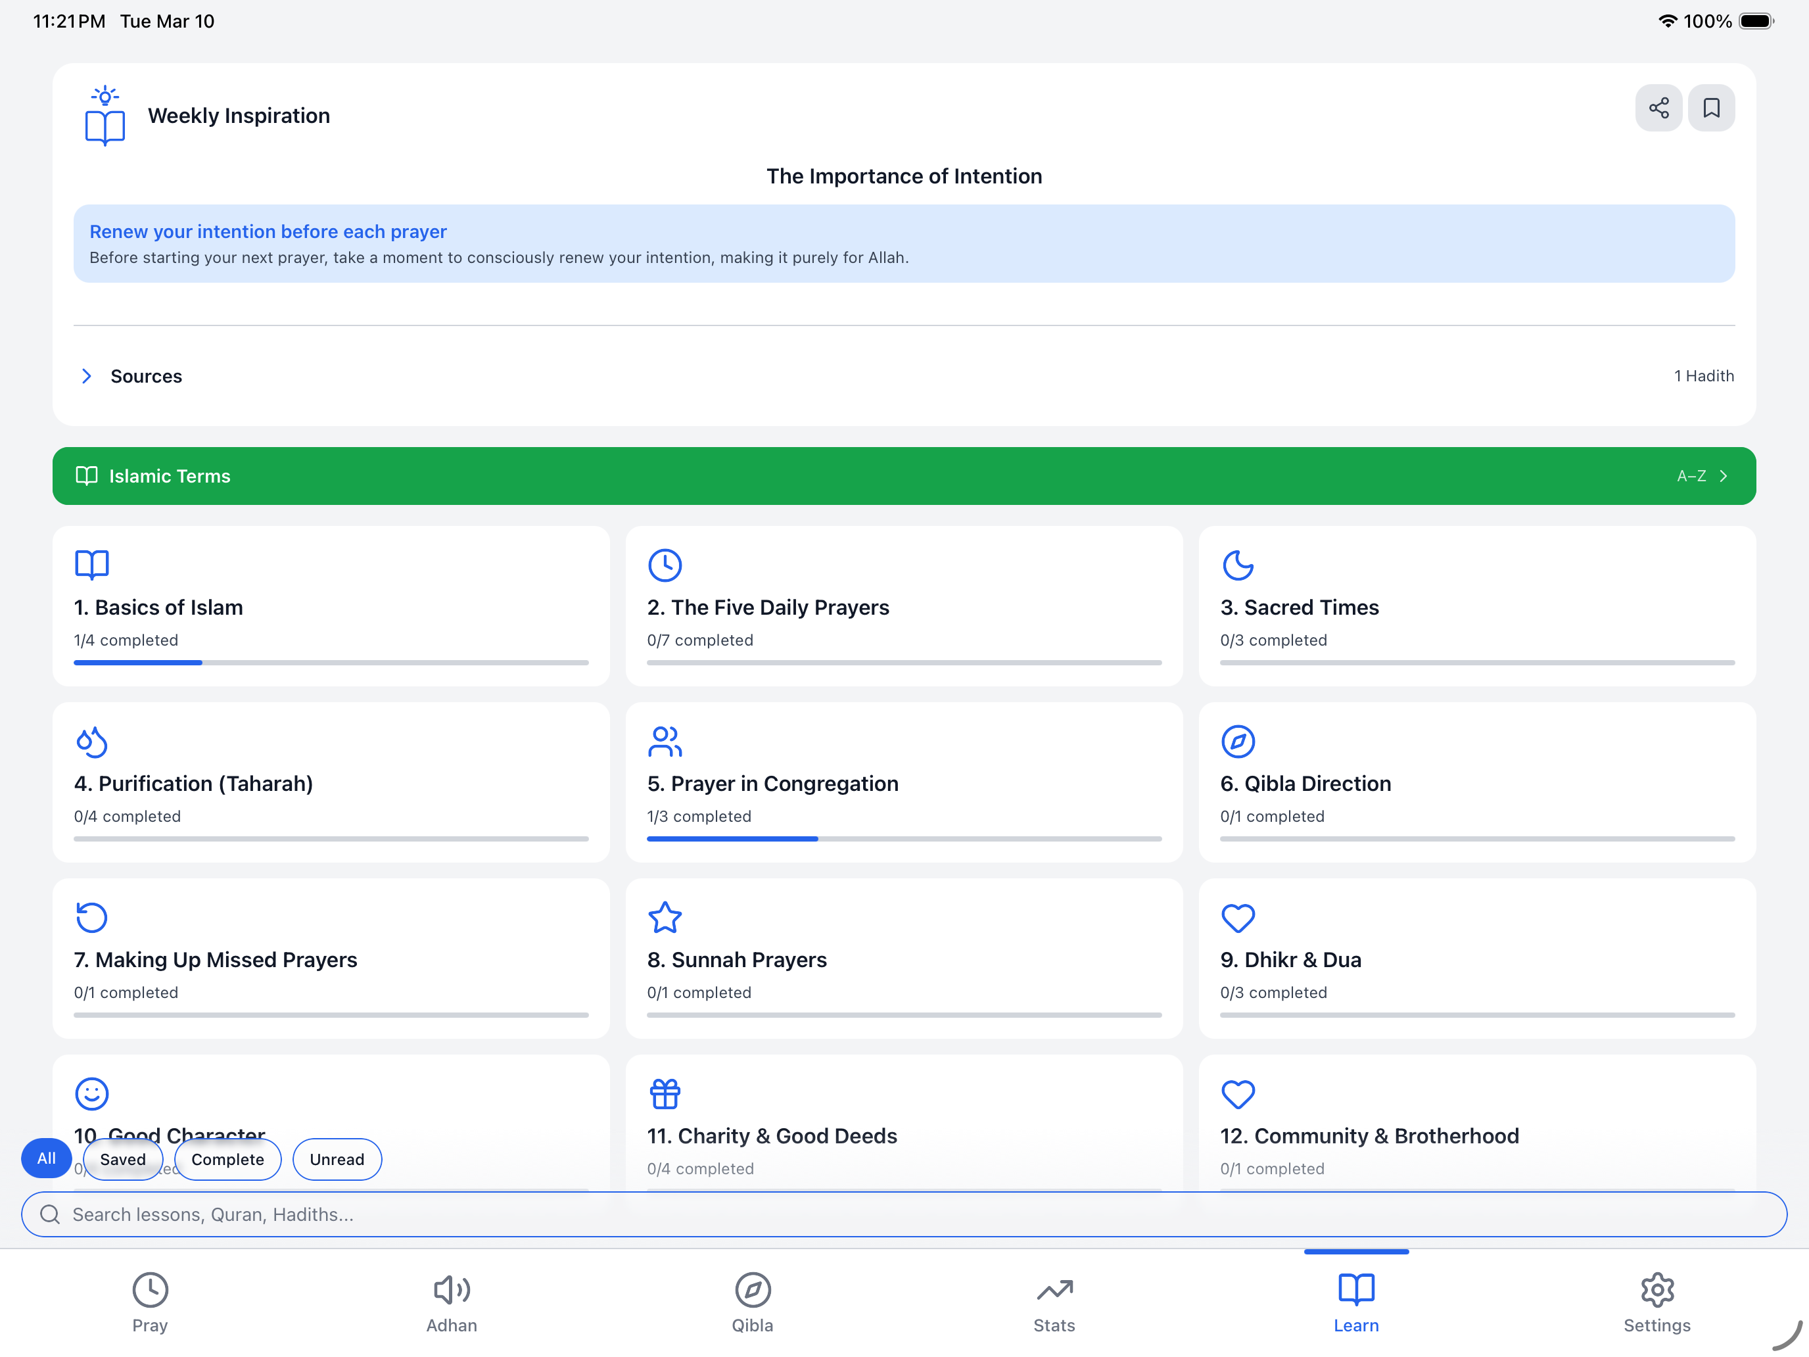Open the Adhan tab
1809x1357 pixels.
click(x=452, y=1302)
